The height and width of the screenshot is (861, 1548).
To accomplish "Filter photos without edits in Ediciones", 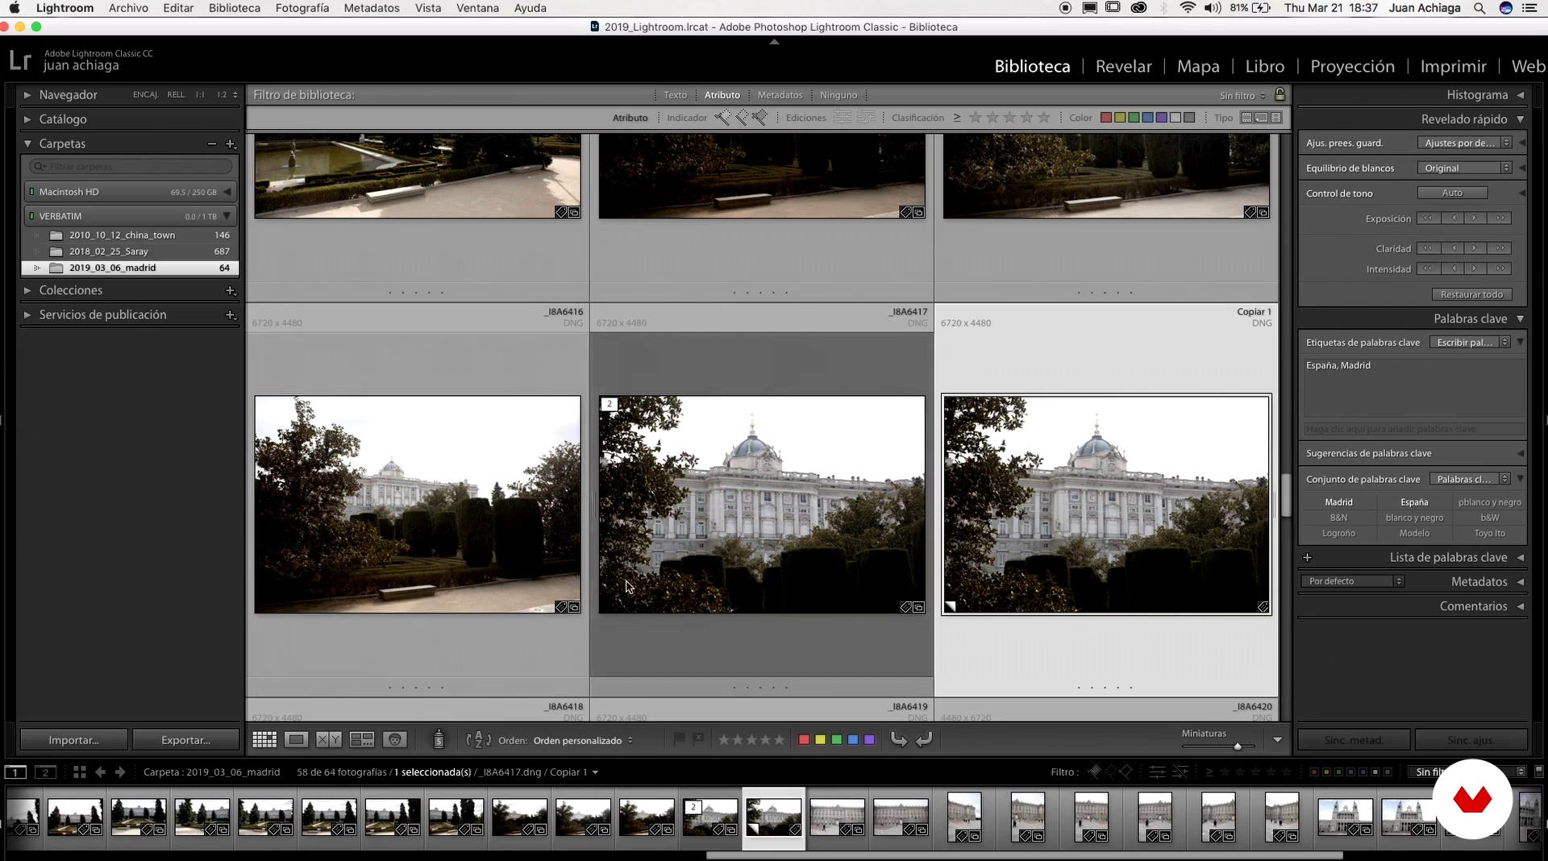I will pyautogui.click(x=866, y=118).
